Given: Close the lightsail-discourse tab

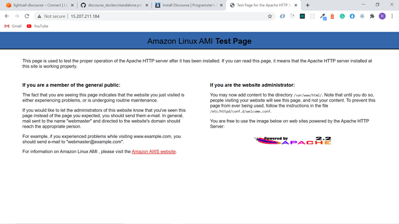Looking at the screenshot, I should point(72,5).
